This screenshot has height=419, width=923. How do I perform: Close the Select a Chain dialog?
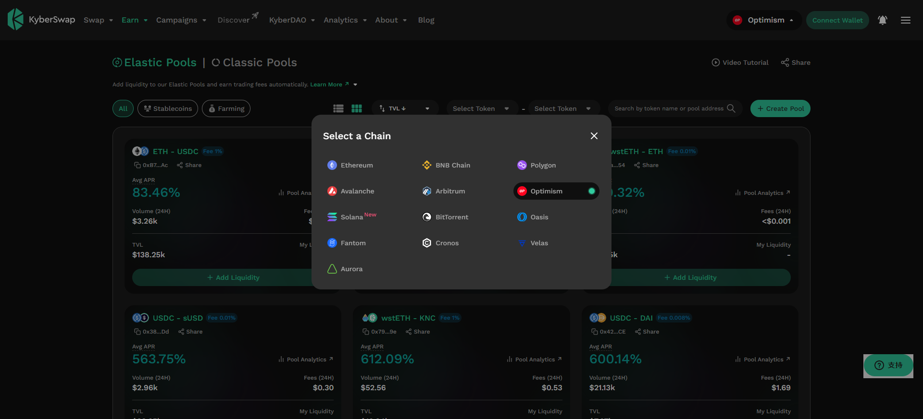(594, 136)
